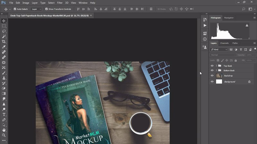Open the History panel icon
The image size is (257, 144).
205,19
